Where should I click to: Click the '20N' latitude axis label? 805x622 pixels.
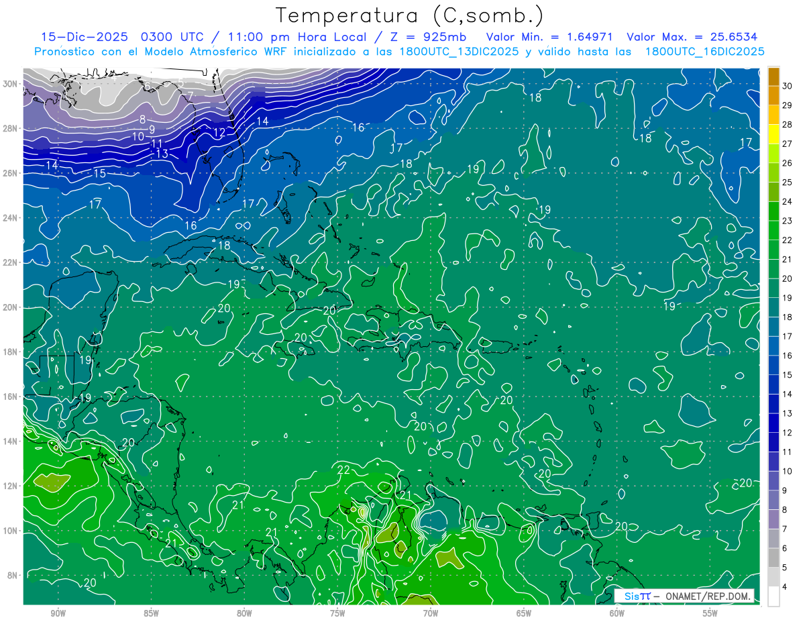pyautogui.click(x=11, y=307)
